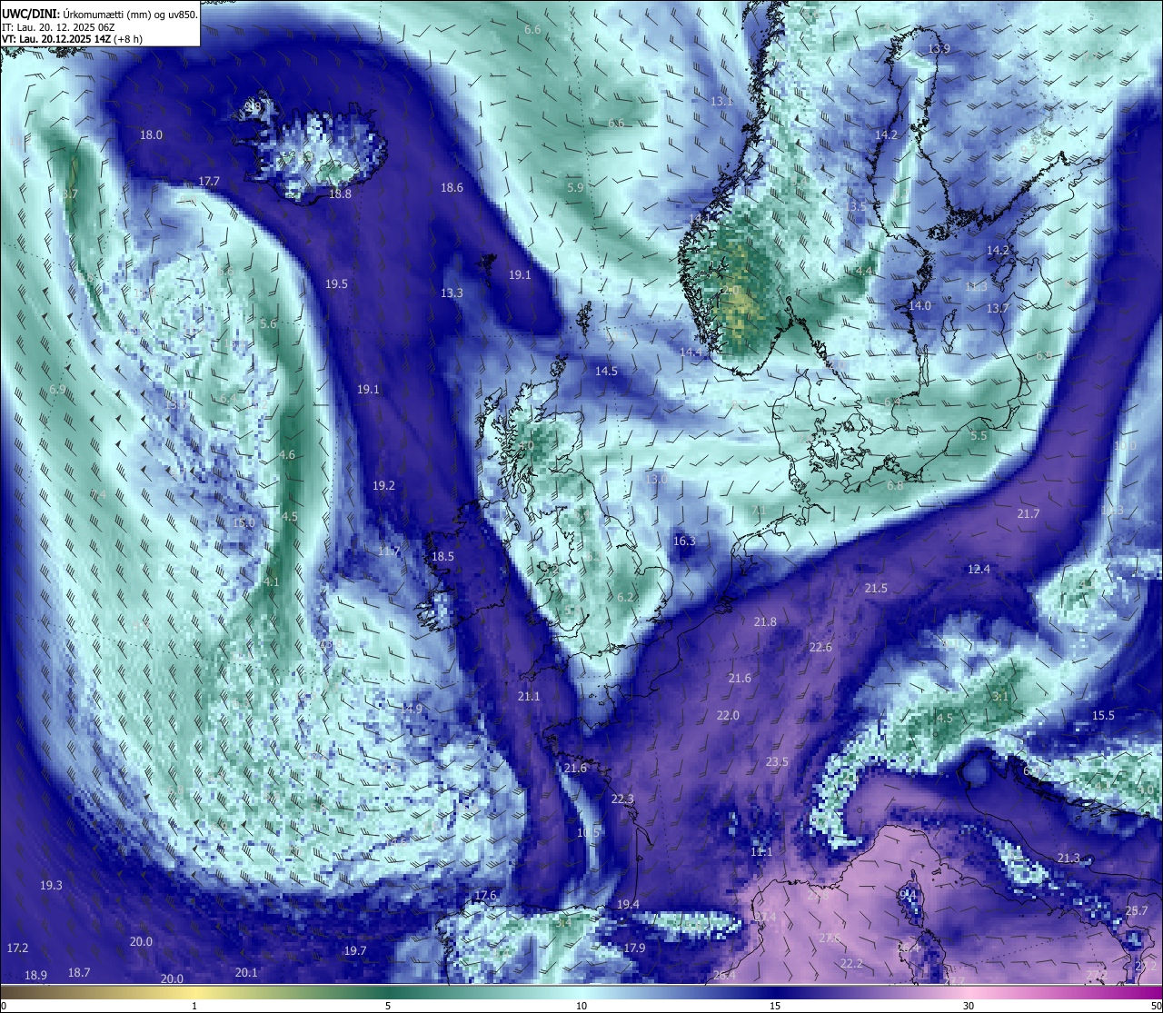Click the 12.4 value label
Screen dimensions: 1163x1013
(x=979, y=570)
